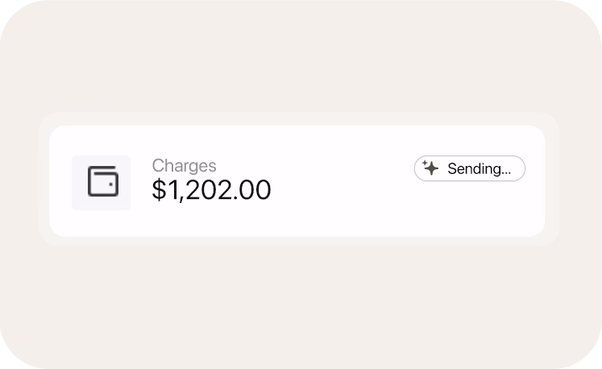The width and height of the screenshot is (602, 369).
Task: Click the light outer border of the card
Action: (298, 118)
